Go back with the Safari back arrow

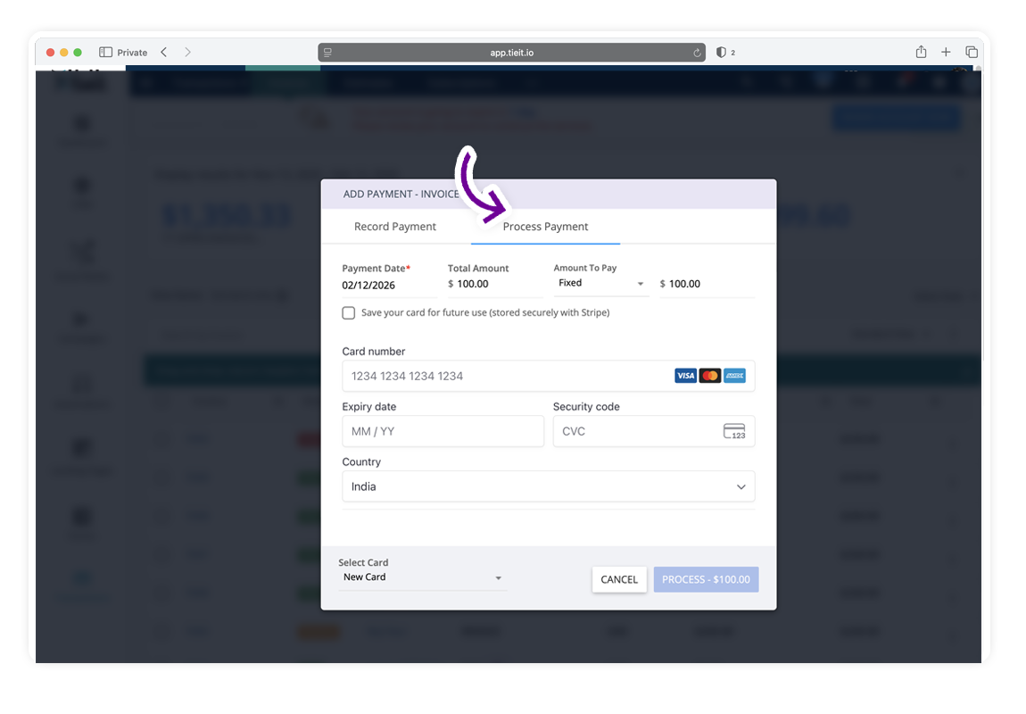point(164,53)
